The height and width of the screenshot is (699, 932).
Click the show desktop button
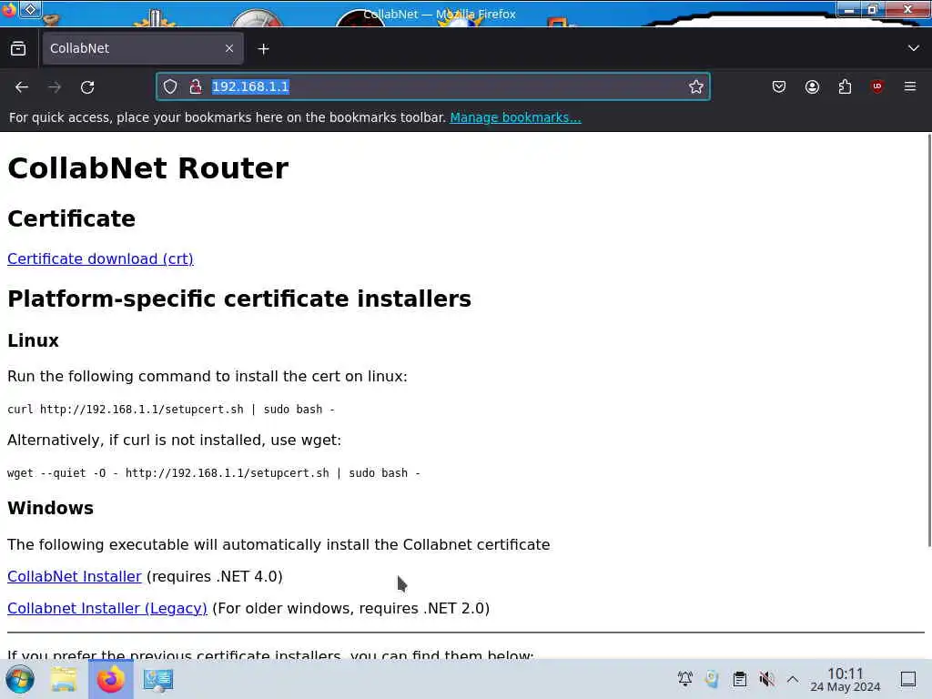pos(908,679)
